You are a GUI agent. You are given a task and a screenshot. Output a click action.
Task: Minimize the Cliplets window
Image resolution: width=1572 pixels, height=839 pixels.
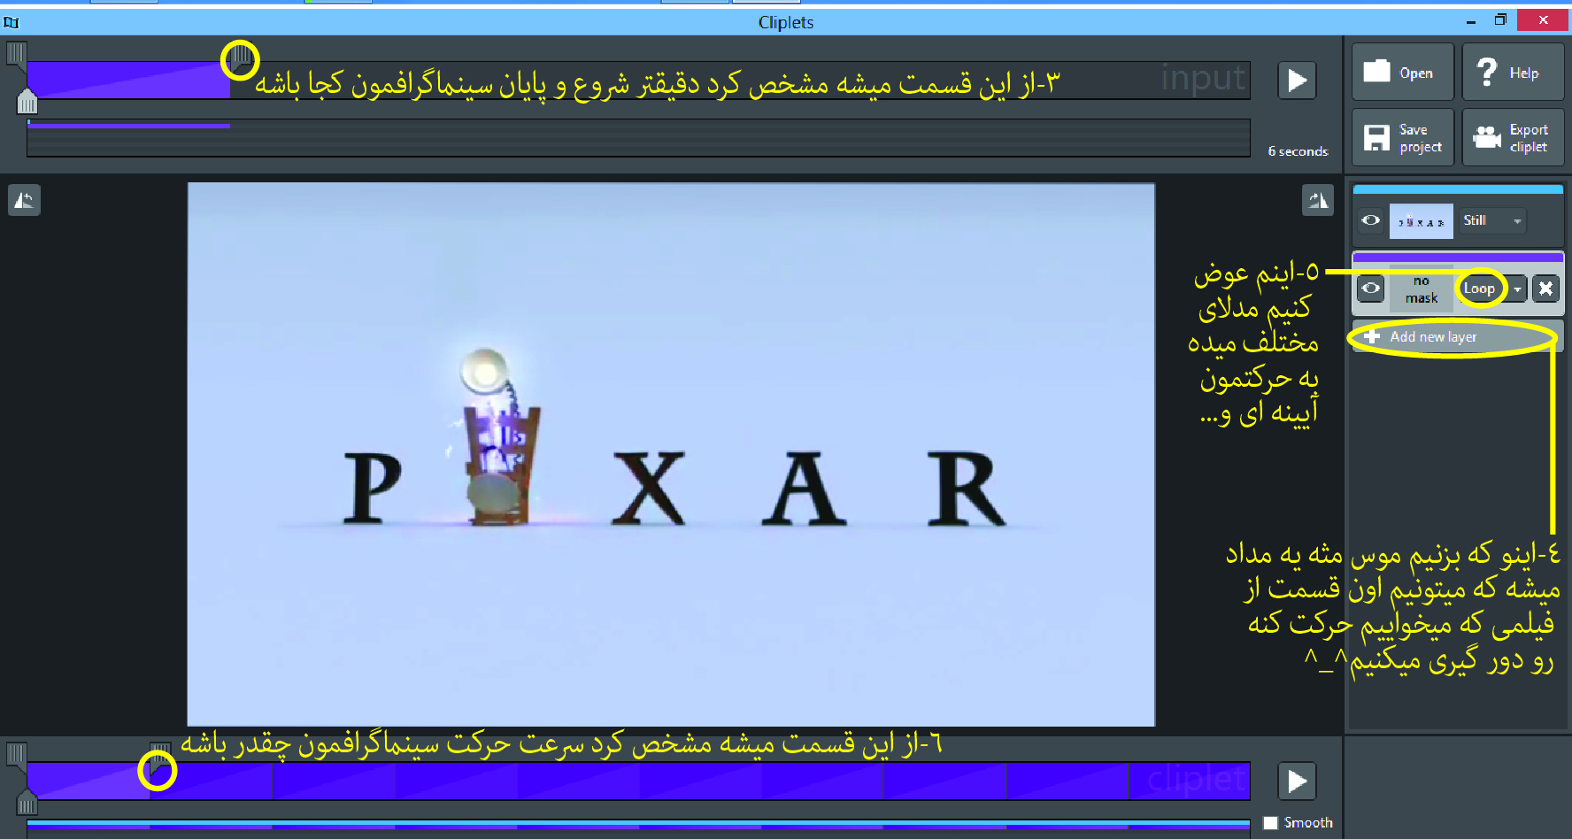1470,21
